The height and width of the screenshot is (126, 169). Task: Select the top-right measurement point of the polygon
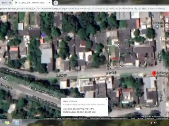coord(119,45)
